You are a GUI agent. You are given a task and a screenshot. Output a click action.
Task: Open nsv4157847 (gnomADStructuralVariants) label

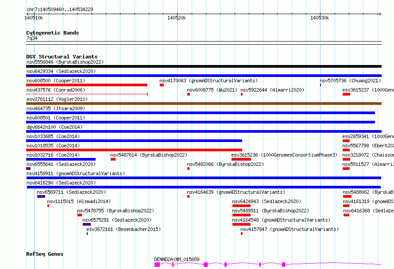coord(290,229)
